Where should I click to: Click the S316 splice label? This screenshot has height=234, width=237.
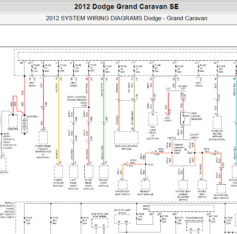point(6,134)
